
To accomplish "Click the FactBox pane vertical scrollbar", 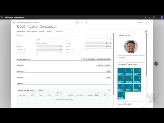I will tap(147, 55).
